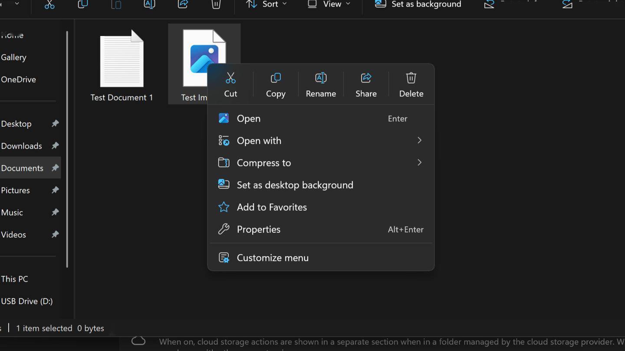Choose Set as desktop background
Viewport: 625px width, 351px height.
tap(321, 185)
